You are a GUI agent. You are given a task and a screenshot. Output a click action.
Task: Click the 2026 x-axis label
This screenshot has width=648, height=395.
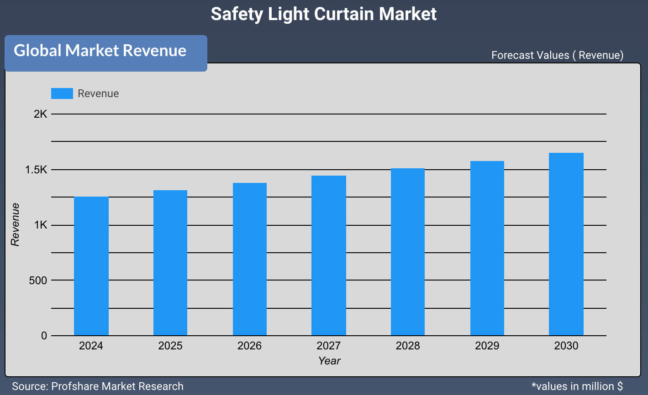pyautogui.click(x=249, y=346)
